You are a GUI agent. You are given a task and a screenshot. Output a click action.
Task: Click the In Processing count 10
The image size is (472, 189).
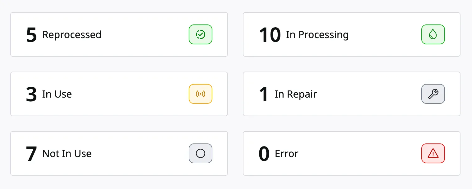(270, 35)
